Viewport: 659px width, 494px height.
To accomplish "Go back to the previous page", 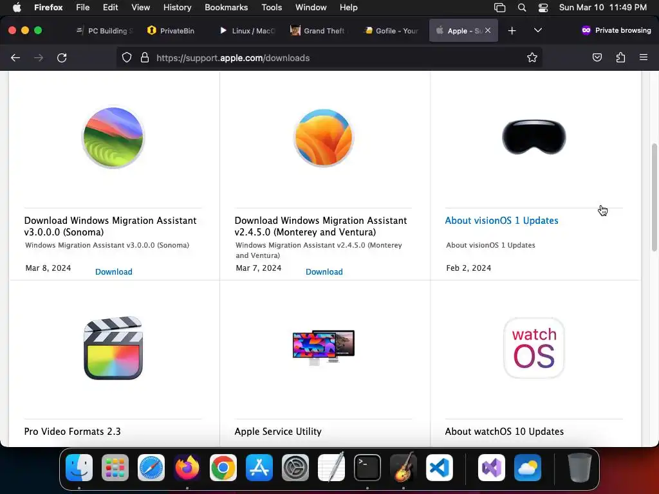I will point(15,57).
